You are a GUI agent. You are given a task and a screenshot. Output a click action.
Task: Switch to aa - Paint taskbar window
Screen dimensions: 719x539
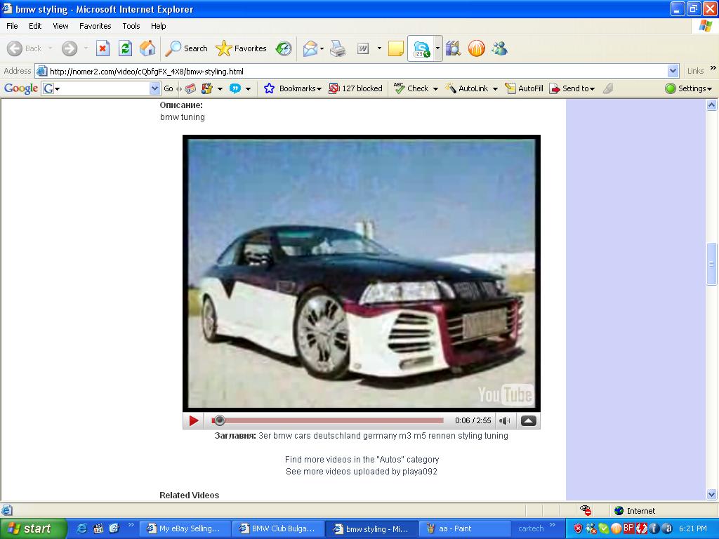coord(464,528)
